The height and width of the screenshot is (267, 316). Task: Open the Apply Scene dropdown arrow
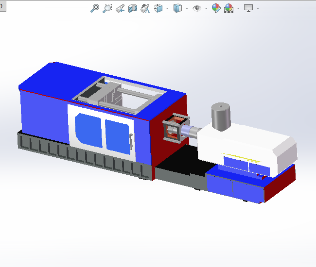coord(239,8)
